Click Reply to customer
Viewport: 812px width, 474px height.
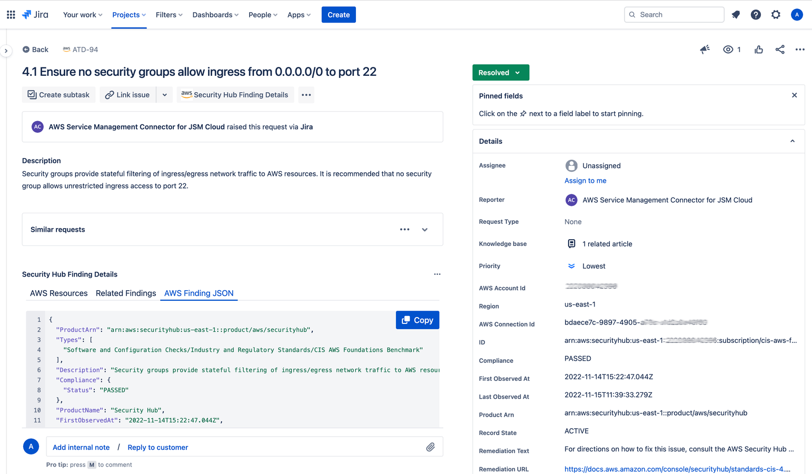[x=158, y=447]
